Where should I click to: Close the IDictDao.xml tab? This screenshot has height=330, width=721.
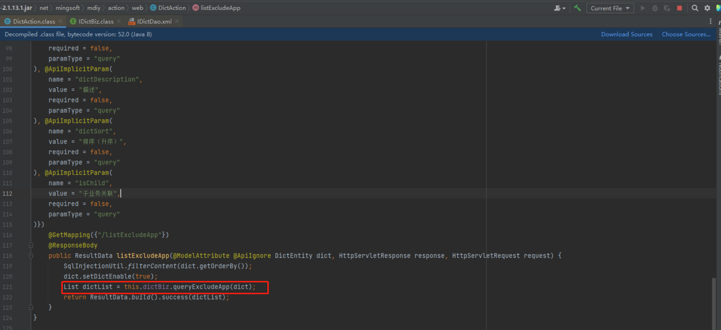[177, 21]
